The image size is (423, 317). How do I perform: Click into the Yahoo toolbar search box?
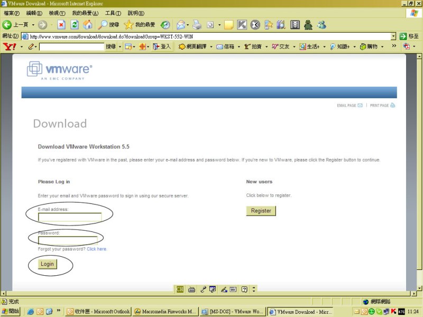72,46
